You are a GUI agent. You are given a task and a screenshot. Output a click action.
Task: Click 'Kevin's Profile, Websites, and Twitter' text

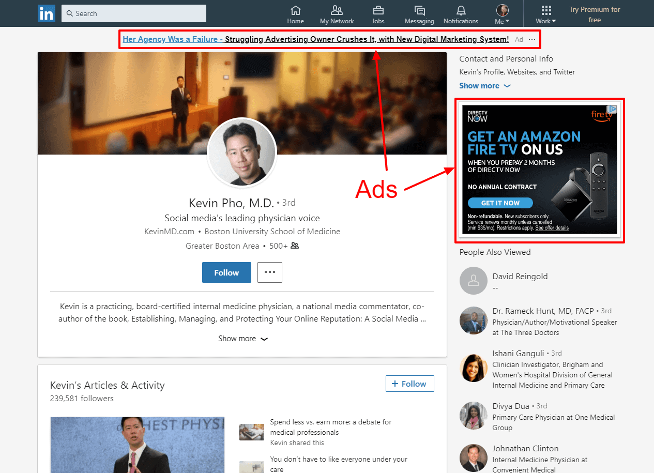point(517,72)
